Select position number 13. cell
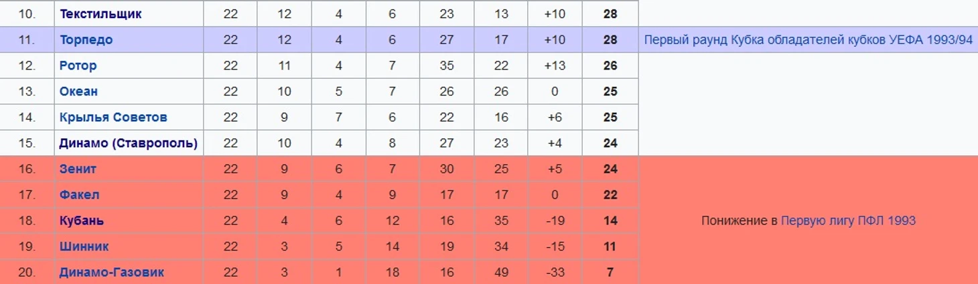Image resolution: width=978 pixels, height=284 pixels. (x=27, y=92)
